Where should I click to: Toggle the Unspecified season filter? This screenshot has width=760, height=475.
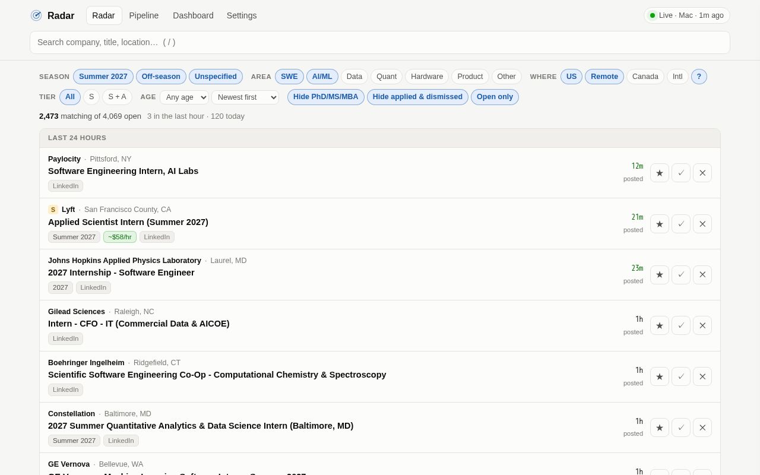pos(216,77)
